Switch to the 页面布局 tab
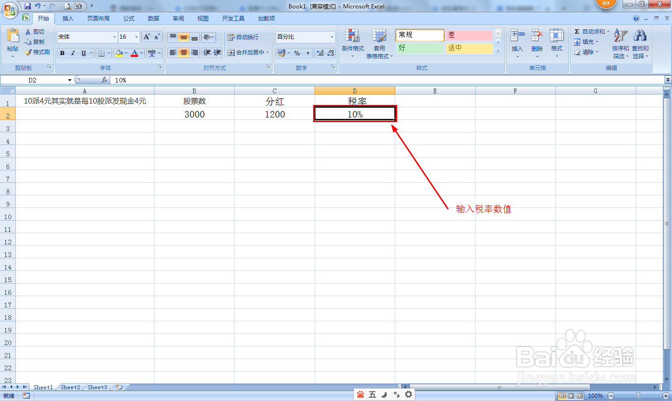672x401 pixels. coord(98,19)
